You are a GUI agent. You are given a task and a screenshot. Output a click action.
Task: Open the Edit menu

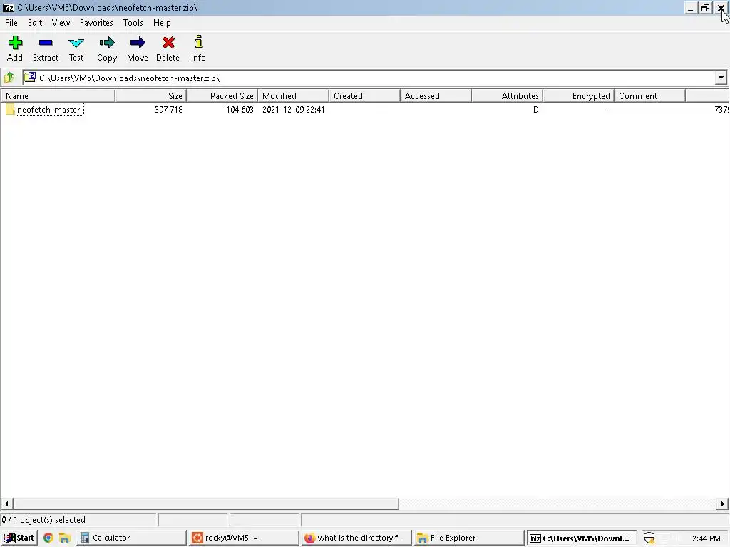pos(35,23)
